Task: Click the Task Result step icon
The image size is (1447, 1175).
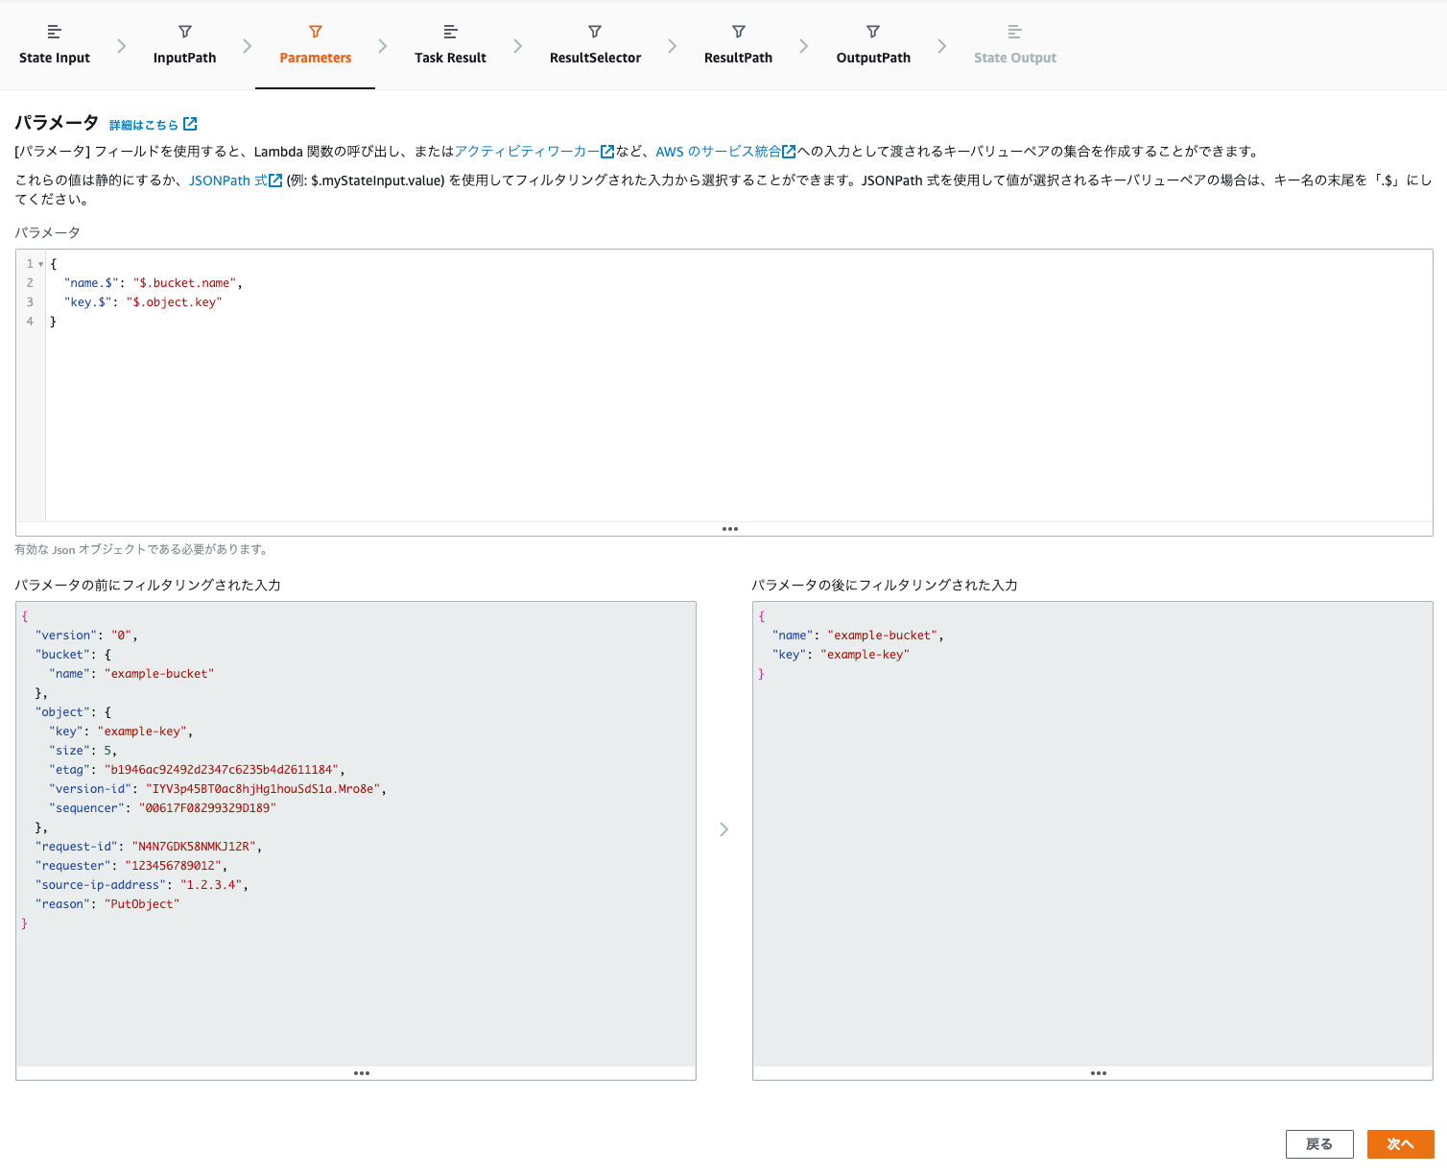Action: 450,31
